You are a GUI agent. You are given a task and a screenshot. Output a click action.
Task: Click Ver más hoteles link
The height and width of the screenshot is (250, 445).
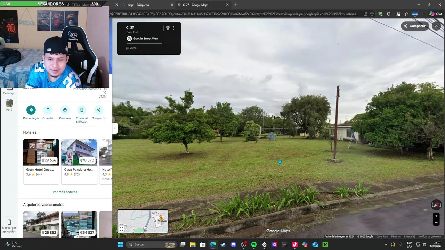pyautogui.click(x=65, y=192)
